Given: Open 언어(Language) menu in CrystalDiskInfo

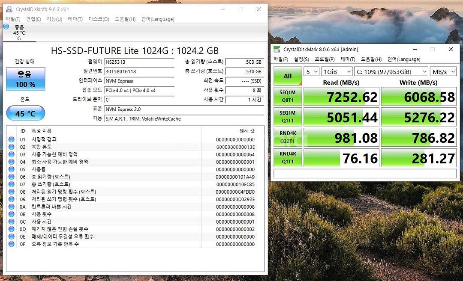Looking at the screenshot, I should (x=158, y=19).
